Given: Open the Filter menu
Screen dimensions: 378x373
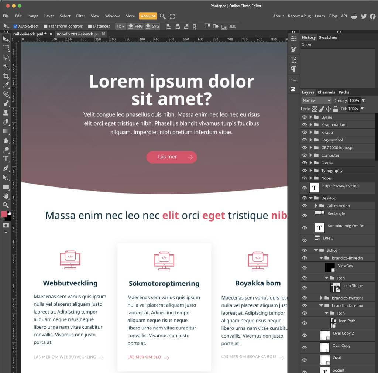Looking at the screenshot, I should [80, 16].
